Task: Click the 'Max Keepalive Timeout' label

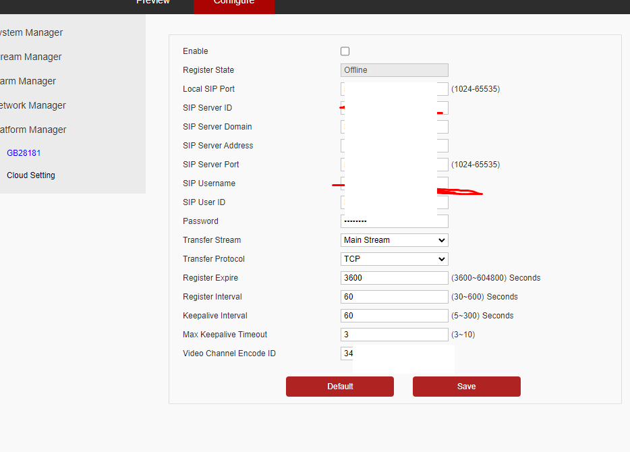Action: click(x=225, y=335)
